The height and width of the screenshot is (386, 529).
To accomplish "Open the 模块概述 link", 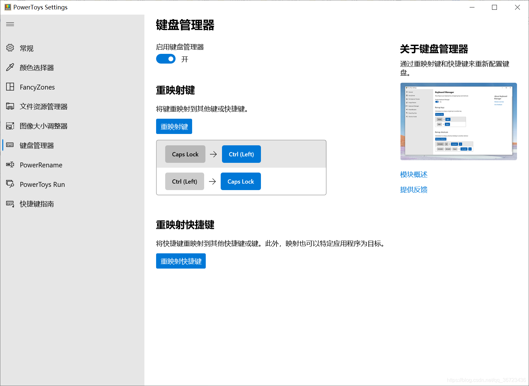I will pyautogui.click(x=414, y=175).
